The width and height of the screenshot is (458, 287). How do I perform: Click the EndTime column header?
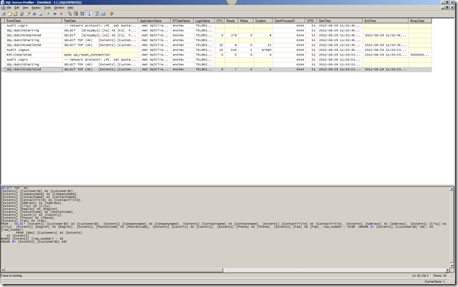385,21
